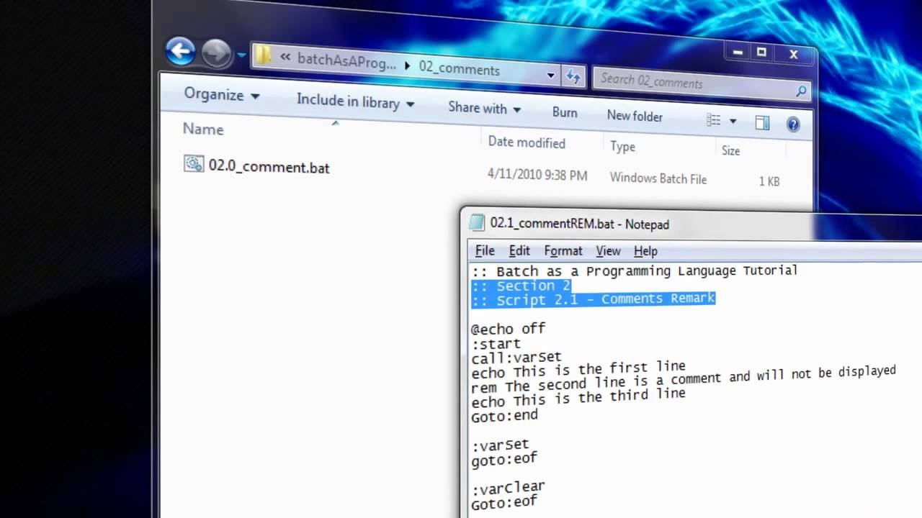Viewport: 922px width, 518px height.
Task: Open the Include in library dropdown
Action: click(355, 102)
